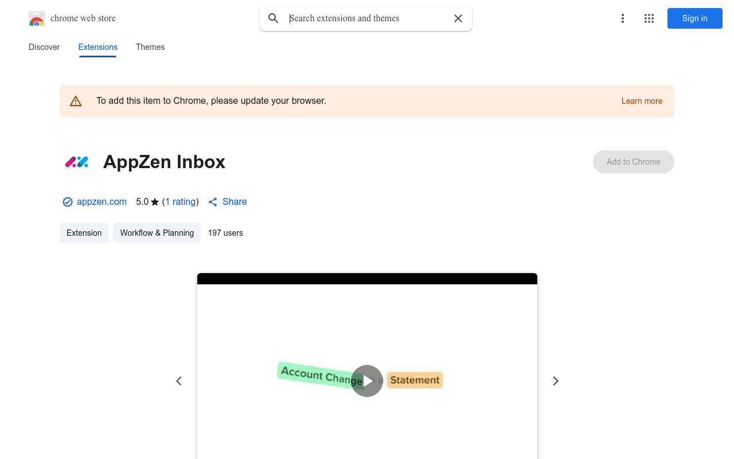Click the verified publisher badge icon
Screen dimensions: 734x459
coord(68,202)
